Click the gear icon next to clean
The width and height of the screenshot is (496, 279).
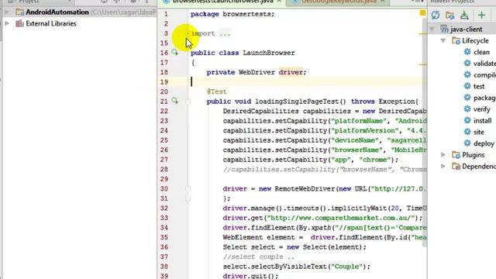467,52
